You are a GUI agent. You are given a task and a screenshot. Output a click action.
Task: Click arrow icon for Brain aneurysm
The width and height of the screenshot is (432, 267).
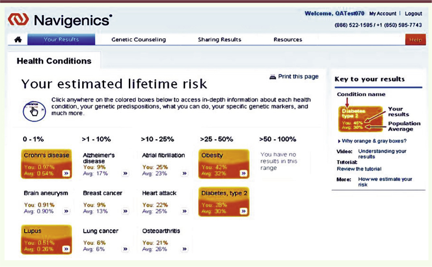pos(66,212)
